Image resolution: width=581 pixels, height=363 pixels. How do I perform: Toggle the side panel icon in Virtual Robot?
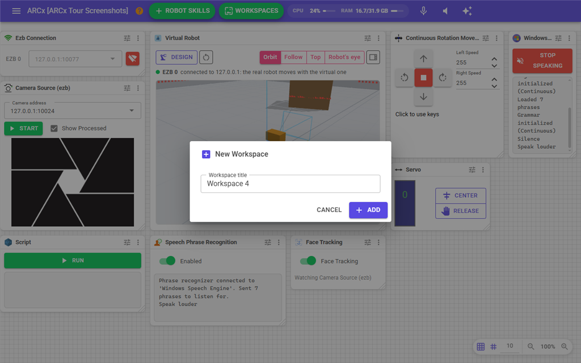click(x=373, y=57)
